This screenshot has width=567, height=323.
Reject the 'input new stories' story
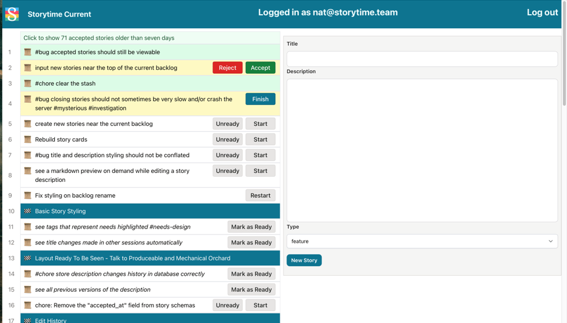pyautogui.click(x=227, y=68)
